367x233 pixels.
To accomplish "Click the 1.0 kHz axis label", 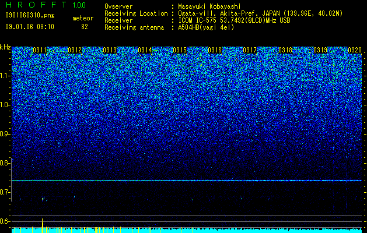I will coord(5,105).
